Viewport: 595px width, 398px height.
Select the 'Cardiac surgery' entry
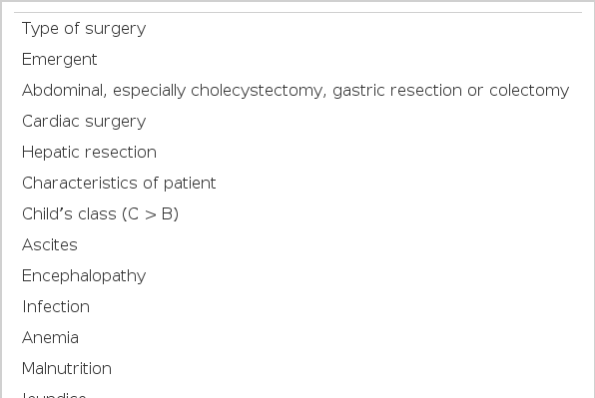(x=84, y=122)
